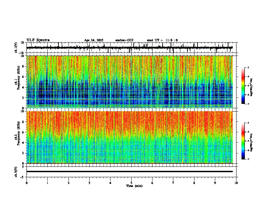
Task: Click the ch.1 color bar log(PSD) label
Action: [252, 87]
